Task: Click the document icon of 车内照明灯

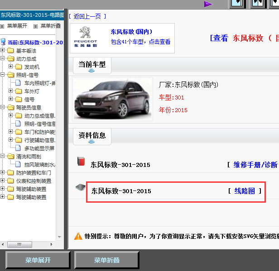Action: click(x=18, y=83)
